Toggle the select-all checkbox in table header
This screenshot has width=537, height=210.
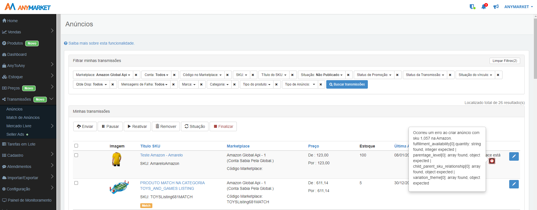click(x=76, y=146)
